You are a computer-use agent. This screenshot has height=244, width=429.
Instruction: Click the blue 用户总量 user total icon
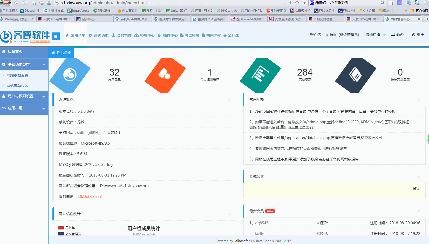[x=70, y=75]
